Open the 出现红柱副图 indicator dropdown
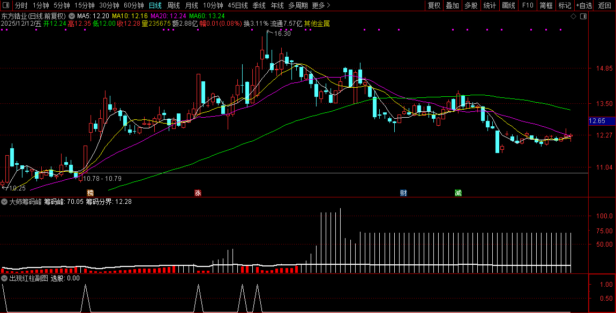Image resolution: width=616 pixels, height=313 pixels. coord(4,278)
